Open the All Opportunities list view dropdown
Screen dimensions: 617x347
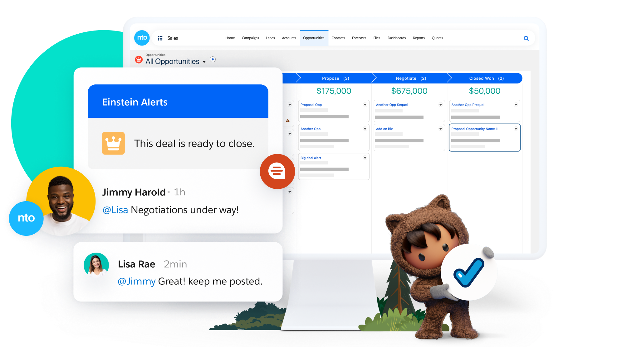pyautogui.click(x=204, y=62)
